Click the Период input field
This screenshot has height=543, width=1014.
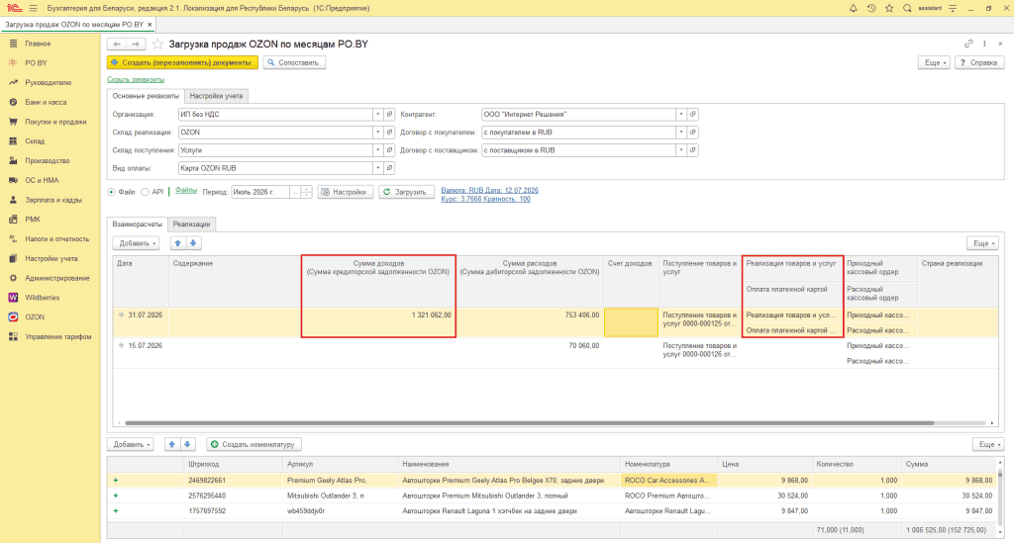(x=260, y=192)
